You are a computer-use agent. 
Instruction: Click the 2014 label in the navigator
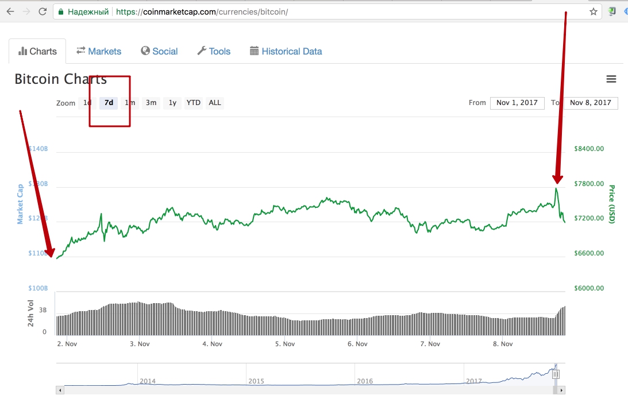[x=148, y=381]
